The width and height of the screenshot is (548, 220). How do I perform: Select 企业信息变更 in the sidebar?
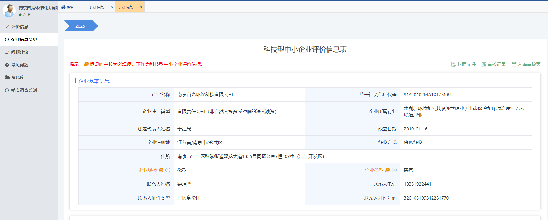pos(24,40)
